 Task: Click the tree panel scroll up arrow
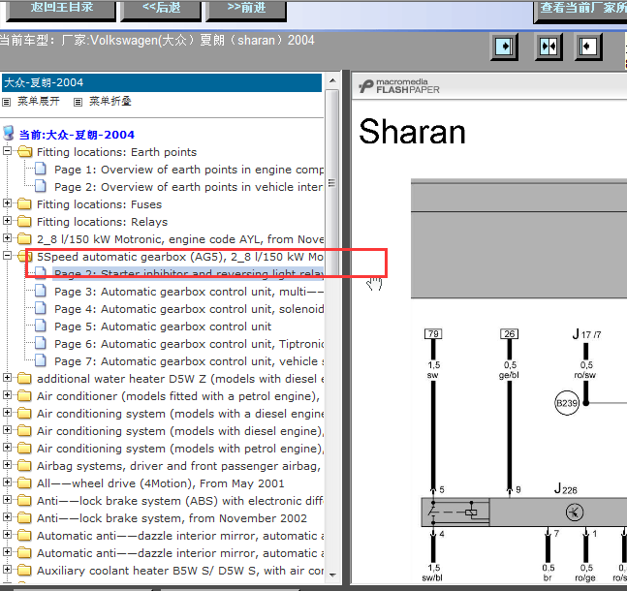tap(332, 80)
